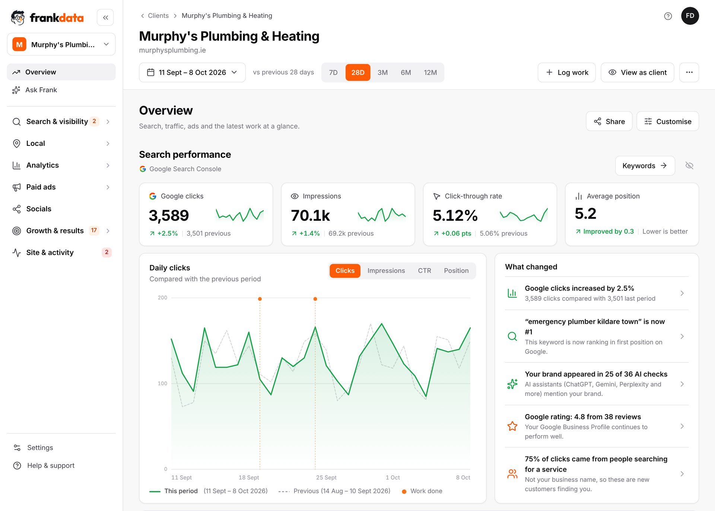Click the Growth & results target icon

[16, 231]
